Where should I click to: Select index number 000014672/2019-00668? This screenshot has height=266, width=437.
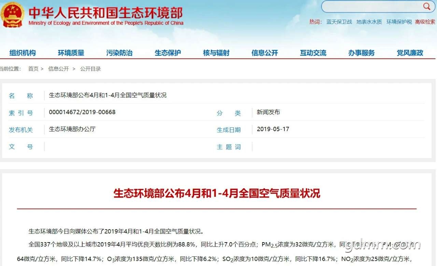pyautogui.click(x=82, y=112)
